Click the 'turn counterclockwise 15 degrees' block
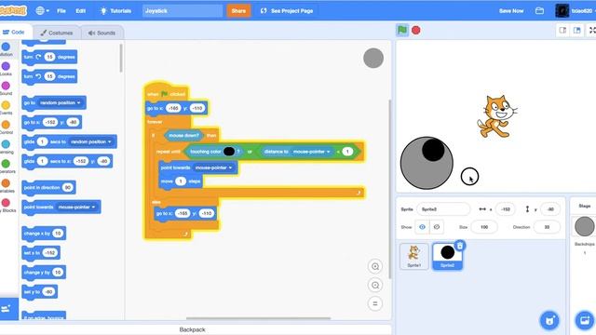Viewport: 596px width, 335px height. (x=49, y=76)
